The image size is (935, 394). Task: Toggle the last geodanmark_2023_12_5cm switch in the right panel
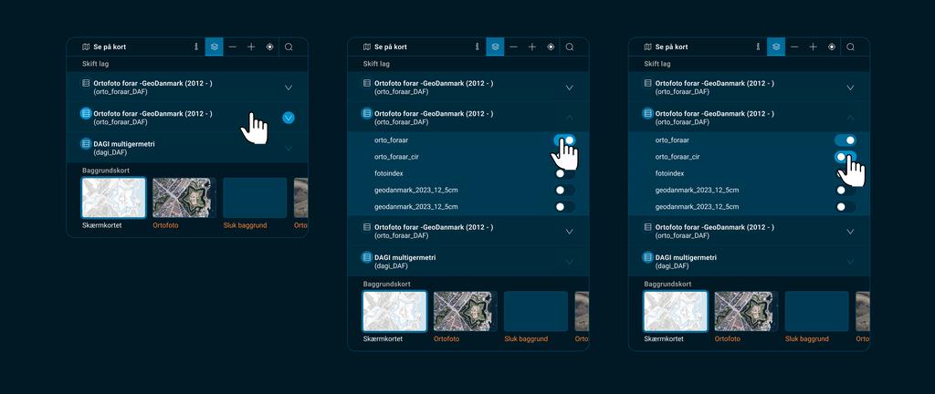[x=846, y=207]
